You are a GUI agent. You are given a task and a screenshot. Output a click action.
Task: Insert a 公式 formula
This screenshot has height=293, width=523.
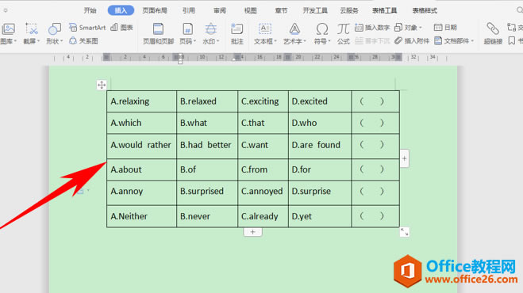click(343, 33)
